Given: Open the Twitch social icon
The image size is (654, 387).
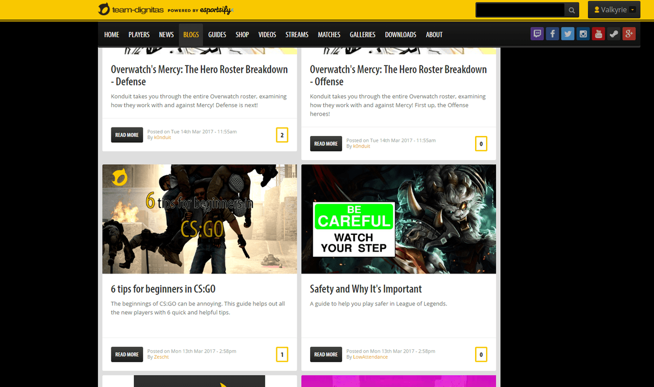Looking at the screenshot, I should pyautogui.click(x=537, y=34).
